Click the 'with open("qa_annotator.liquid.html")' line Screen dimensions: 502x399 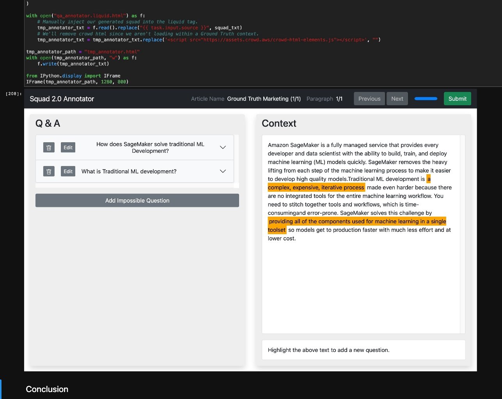[85, 16]
